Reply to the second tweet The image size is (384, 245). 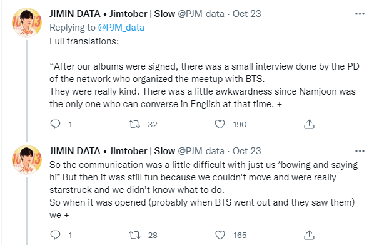pyautogui.click(x=55, y=235)
